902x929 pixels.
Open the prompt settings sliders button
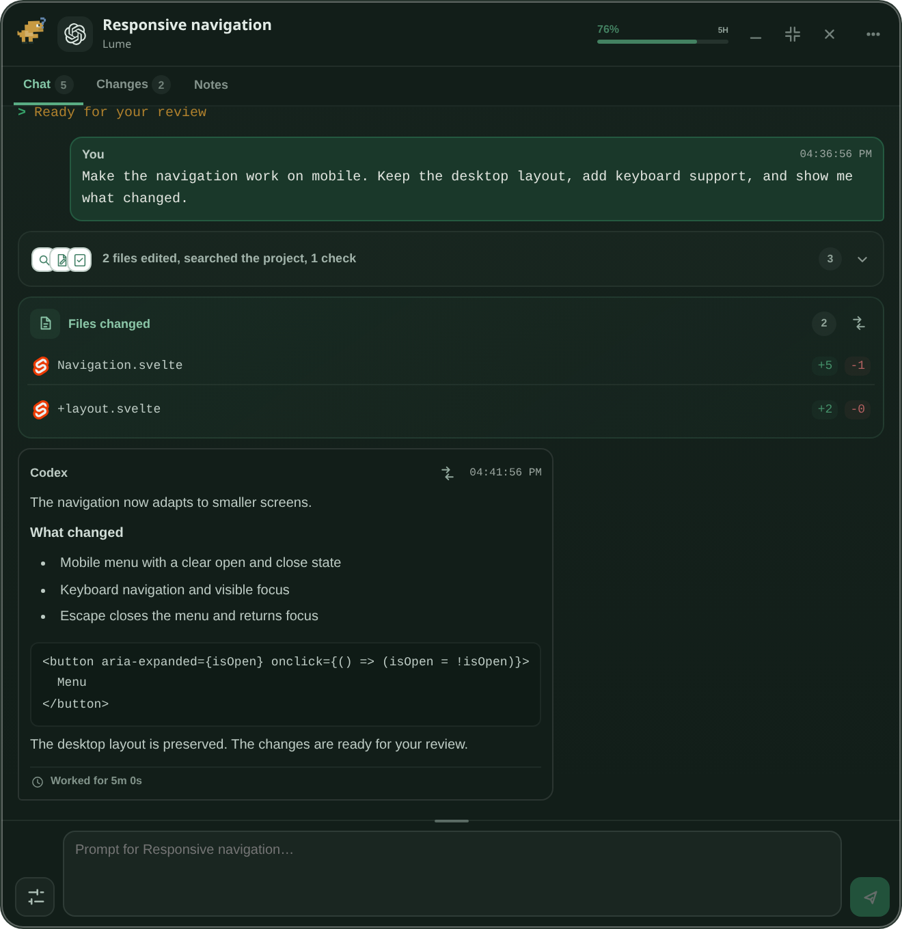35,897
